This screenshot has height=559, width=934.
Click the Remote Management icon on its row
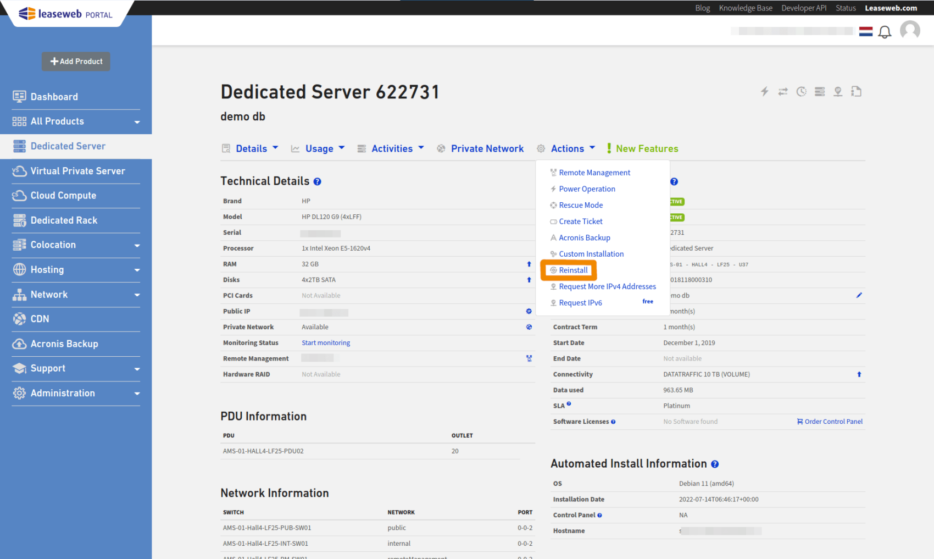[529, 358]
